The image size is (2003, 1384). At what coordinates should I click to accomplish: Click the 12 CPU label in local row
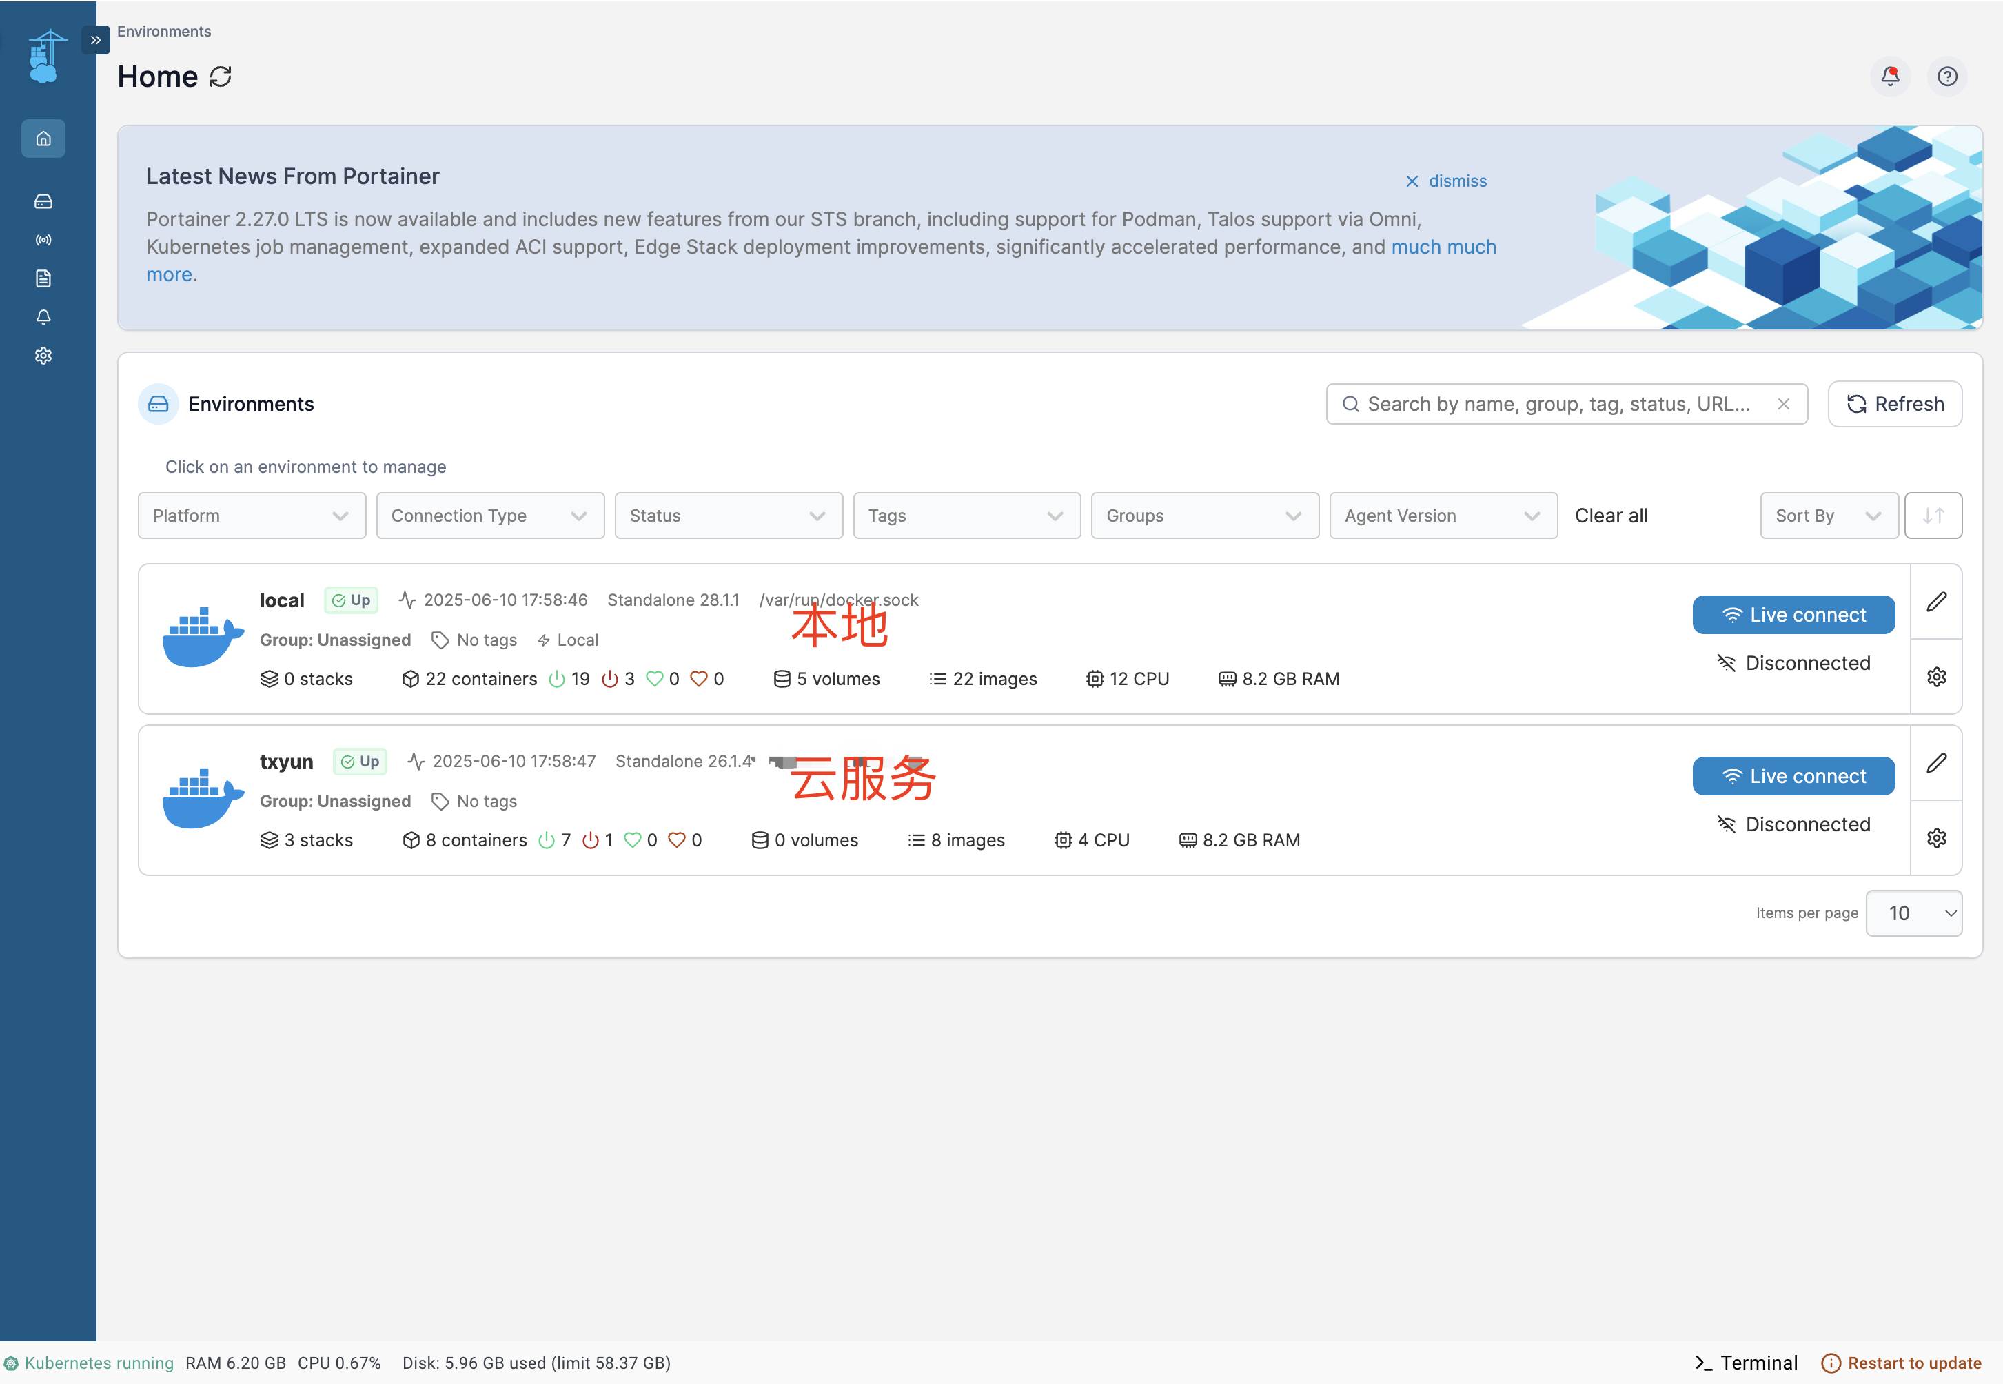coord(1127,679)
